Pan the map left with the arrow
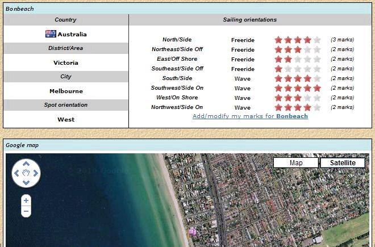The height and width of the screenshot is (247, 375). tap(16, 173)
